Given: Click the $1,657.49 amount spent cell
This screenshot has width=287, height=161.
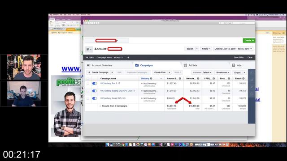Looking at the screenshot, I should 172,84.
